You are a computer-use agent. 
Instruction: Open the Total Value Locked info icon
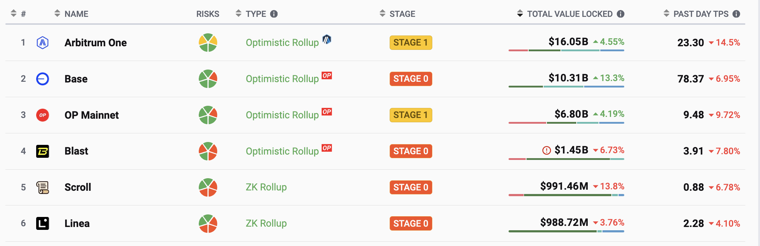coord(621,14)
